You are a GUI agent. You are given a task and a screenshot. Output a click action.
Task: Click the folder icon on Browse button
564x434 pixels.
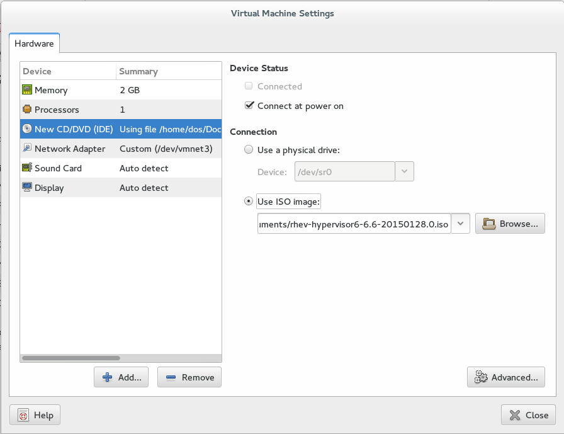pos(488,224)
